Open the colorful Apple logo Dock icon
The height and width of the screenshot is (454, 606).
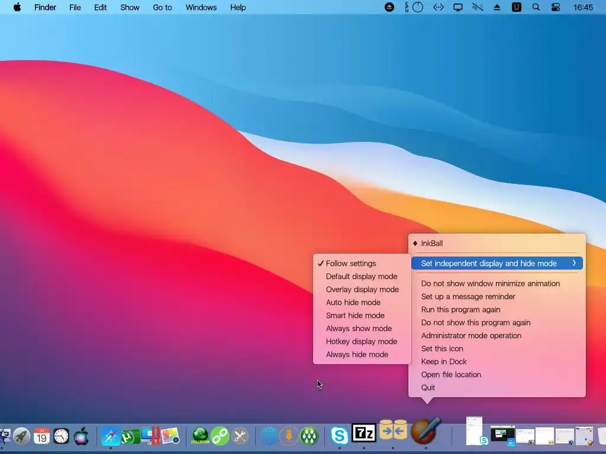pyautogui.click(x=81, y=436)
